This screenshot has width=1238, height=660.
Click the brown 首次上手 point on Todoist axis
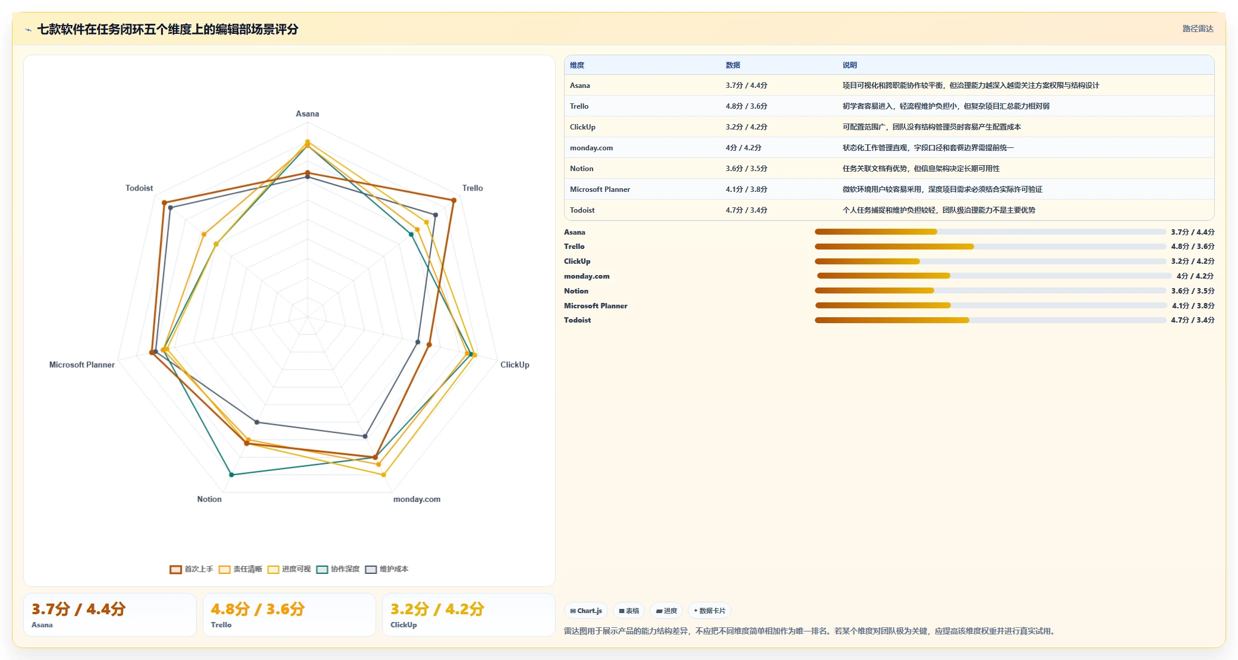(164, 203)
